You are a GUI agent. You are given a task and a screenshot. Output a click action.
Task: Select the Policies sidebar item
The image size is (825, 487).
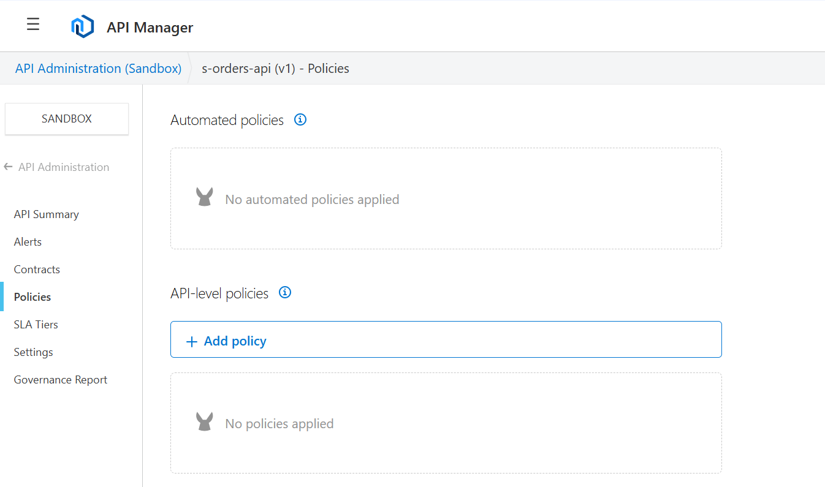(x=32, y=296)
